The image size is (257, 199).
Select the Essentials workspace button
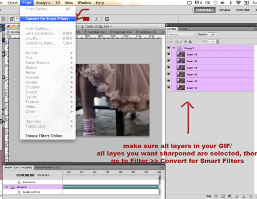point(205,10)
